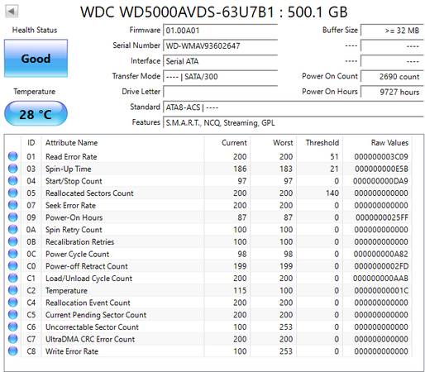Click the Power On Hours value box
Viewport: 425px width, 372px height.
coord(392,92)
